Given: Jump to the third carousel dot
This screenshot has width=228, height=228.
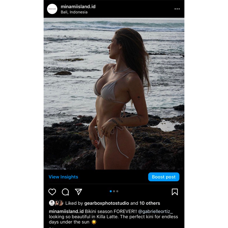Looking at the screenshot, I should pyautogui.click(x=117, y=191).
